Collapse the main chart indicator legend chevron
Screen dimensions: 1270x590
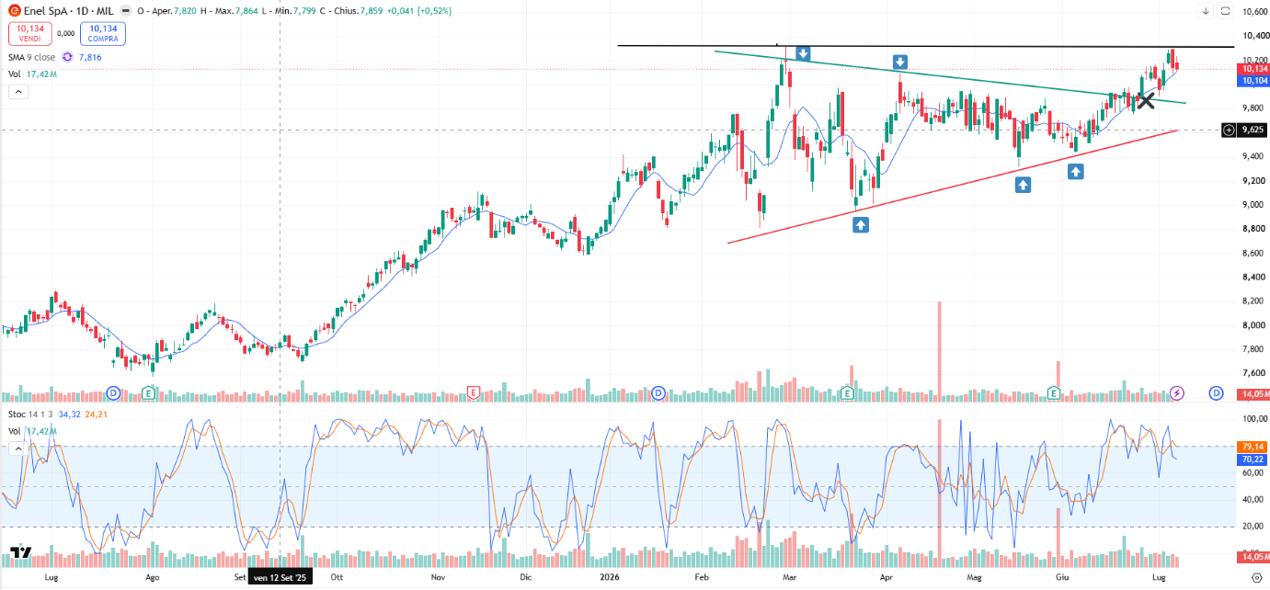tap(17, 91)
